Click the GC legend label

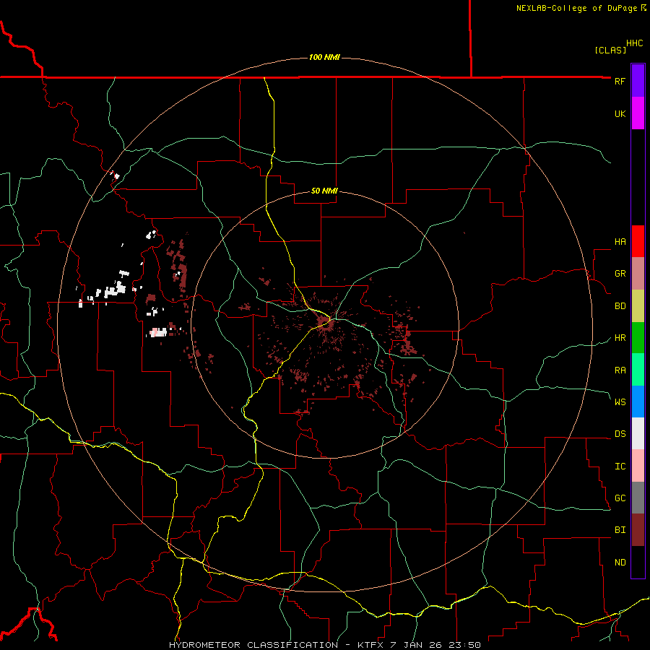coord(620,498)
